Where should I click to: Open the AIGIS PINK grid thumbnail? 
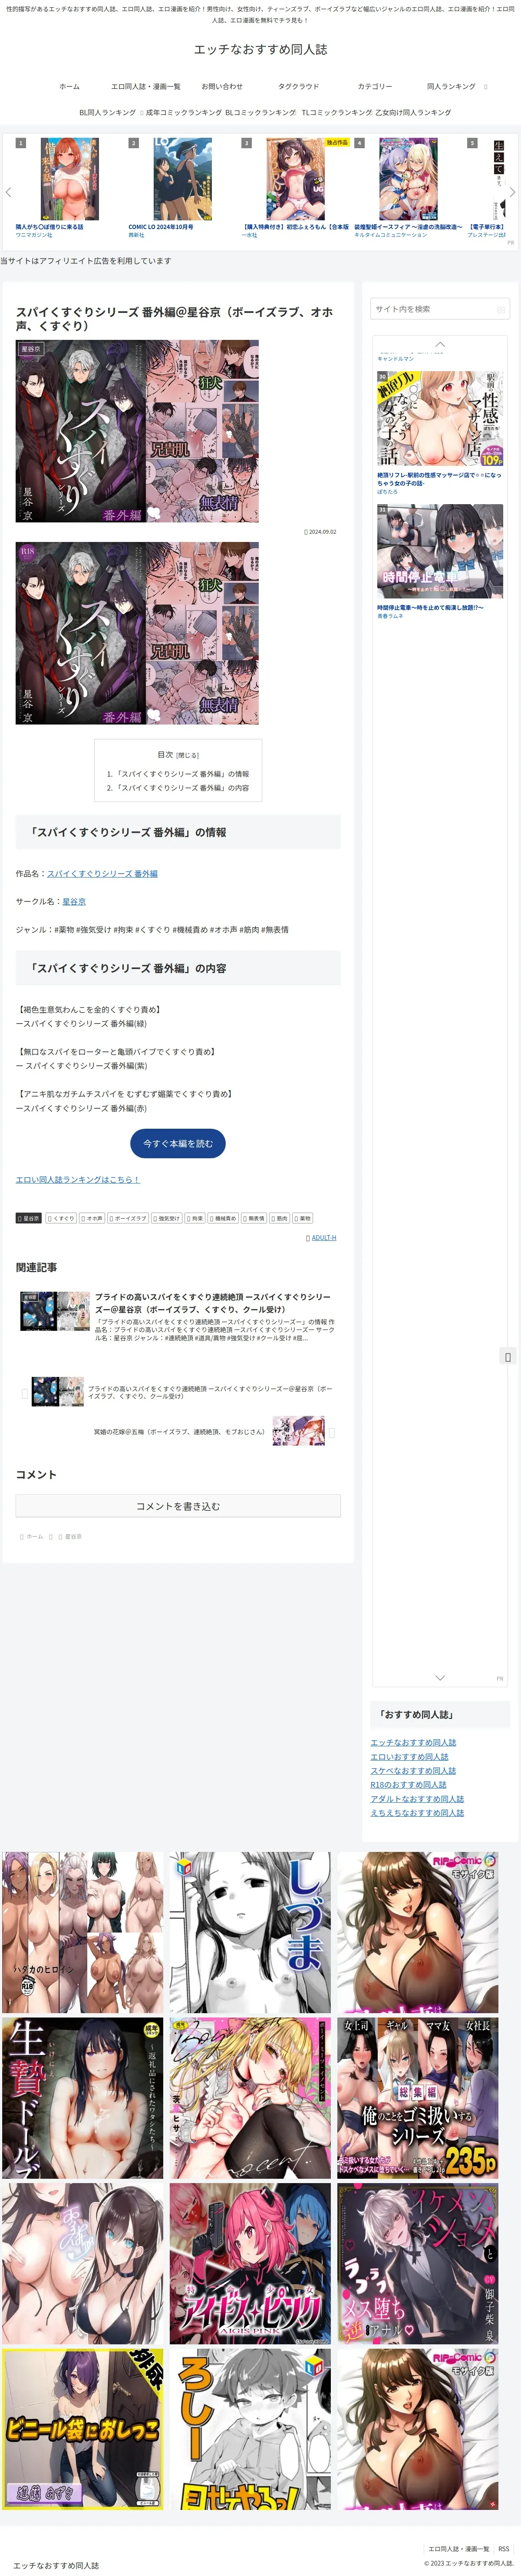click(250, 2263)
